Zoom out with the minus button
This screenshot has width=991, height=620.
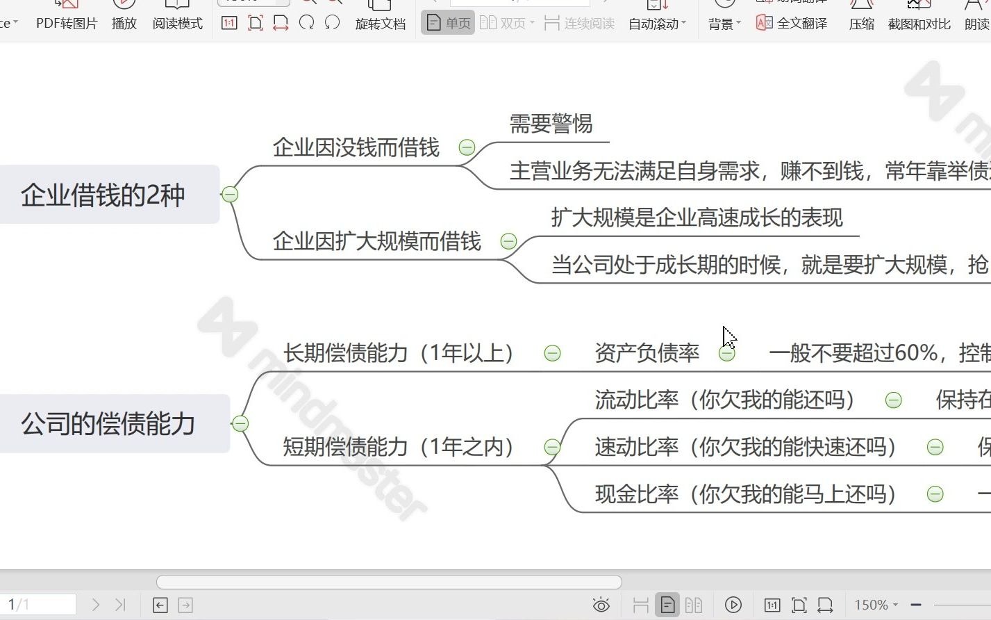click(916, 605)
